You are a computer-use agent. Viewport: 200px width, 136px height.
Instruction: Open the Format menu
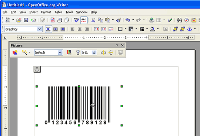(x=46, y=12)
